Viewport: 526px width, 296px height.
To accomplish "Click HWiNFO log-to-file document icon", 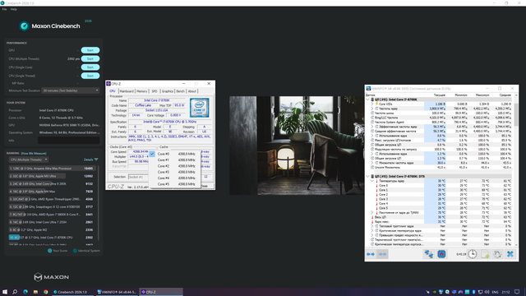I will point(485,254).
